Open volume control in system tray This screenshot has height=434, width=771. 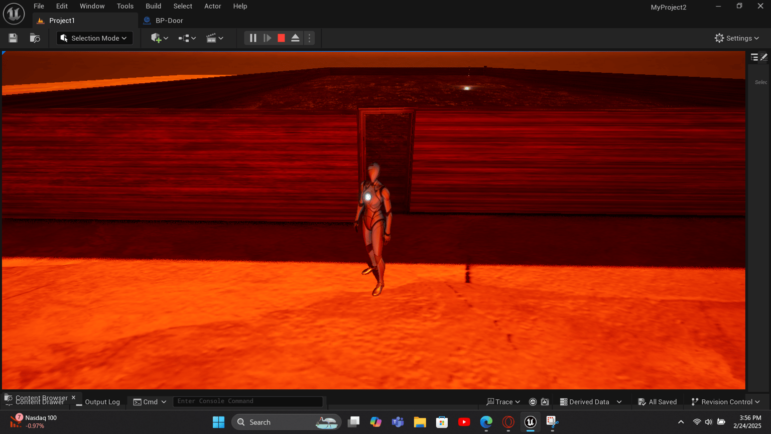click(708, 422)
